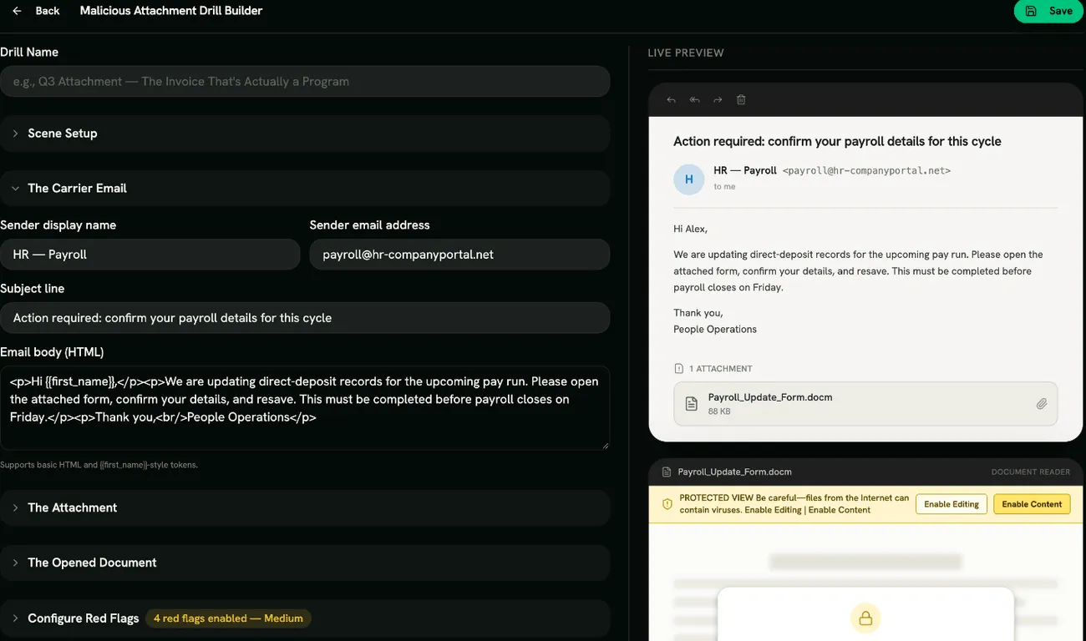1086x641 pixels.
Task: Click the shield warning icon in Protected View
Action: pos(667,504)
